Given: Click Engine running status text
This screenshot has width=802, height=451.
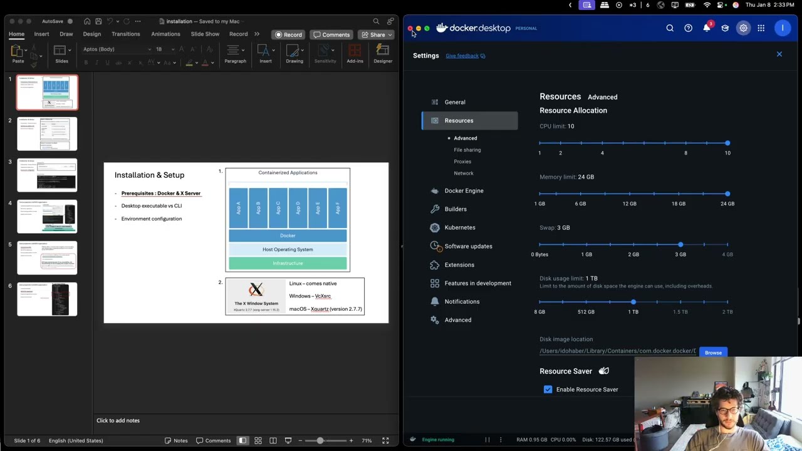Looking at the screenshot, I should coord(438,440).
